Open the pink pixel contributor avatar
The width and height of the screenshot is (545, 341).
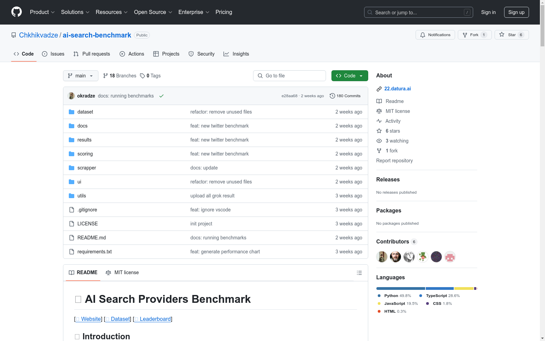click(450, 257)
